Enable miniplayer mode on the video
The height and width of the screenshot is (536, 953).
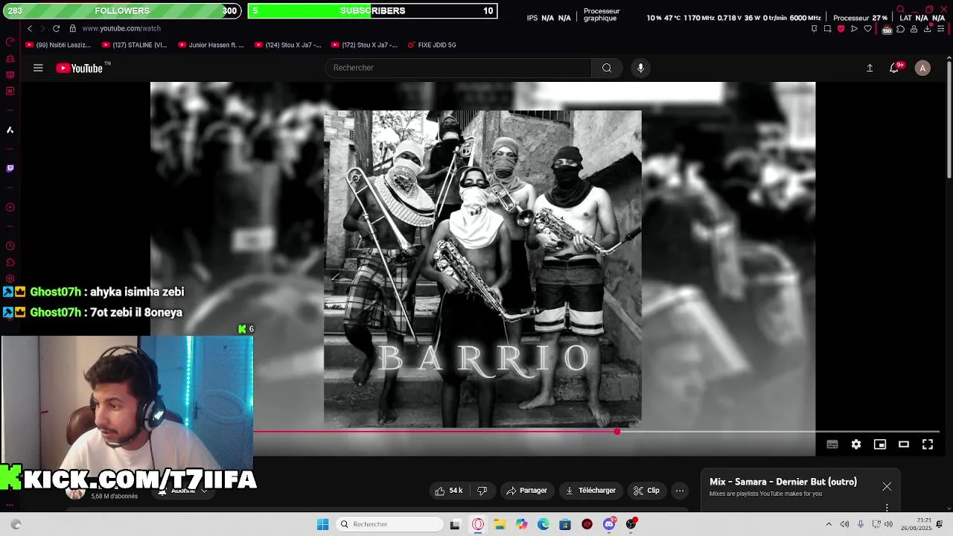point(880,444)
